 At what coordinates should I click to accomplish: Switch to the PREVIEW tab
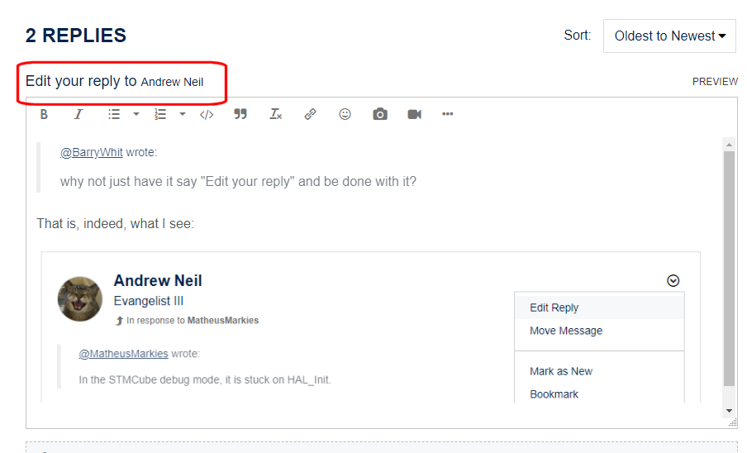click(x=715, y=82)
